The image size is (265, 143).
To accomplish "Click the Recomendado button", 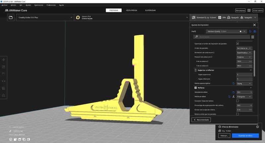I will 201,120.
